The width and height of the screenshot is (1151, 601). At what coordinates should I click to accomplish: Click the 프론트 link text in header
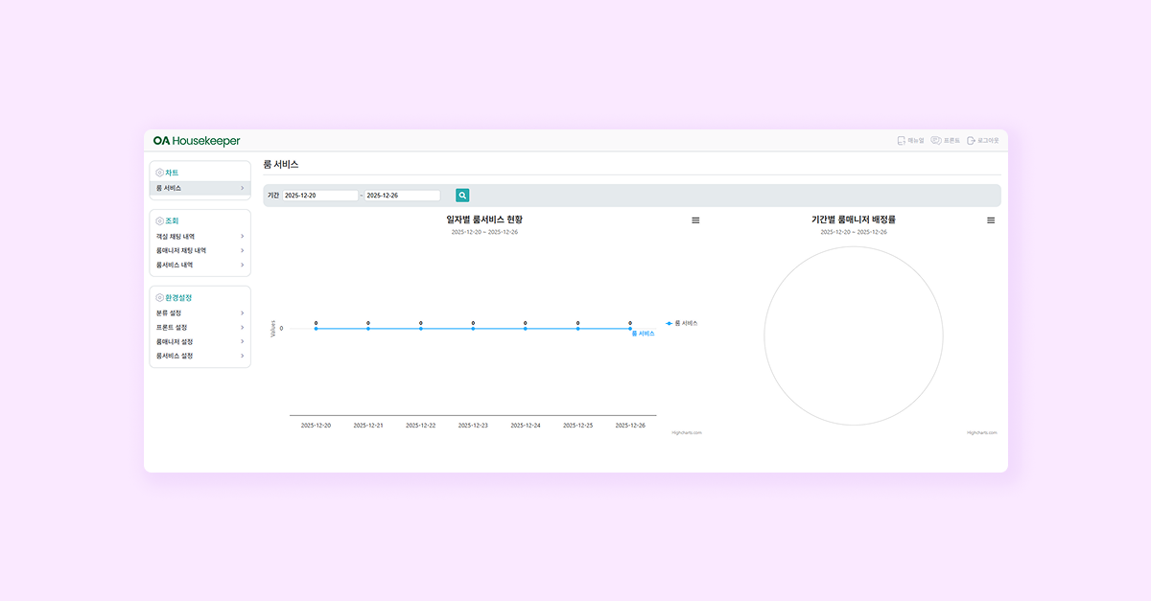pyautogui.click(x=951, y=141)
